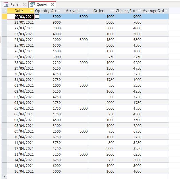Click Orders 3000 on 22/03/2021
The height and width of the screenshot is (179, 180).
102,28
